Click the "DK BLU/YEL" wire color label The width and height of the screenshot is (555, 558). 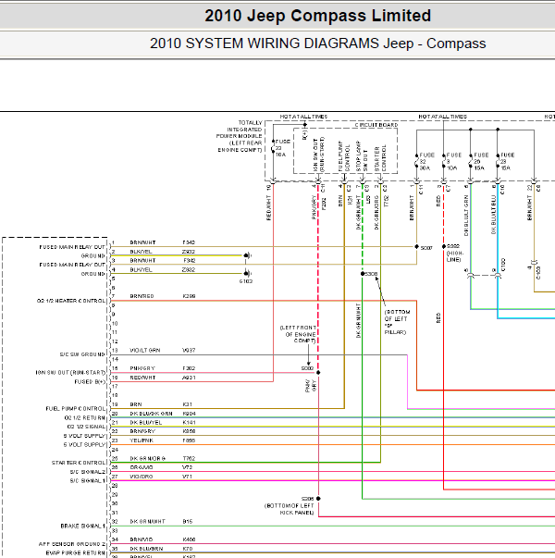pyautogui.click(x=146, y=422)
